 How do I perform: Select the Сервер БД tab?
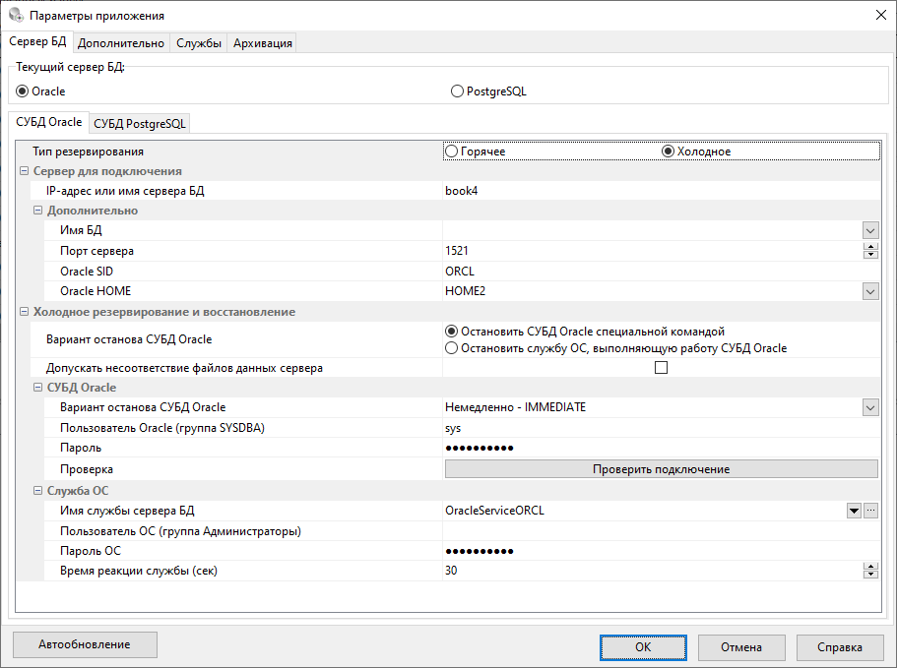[x=37, y=41]
